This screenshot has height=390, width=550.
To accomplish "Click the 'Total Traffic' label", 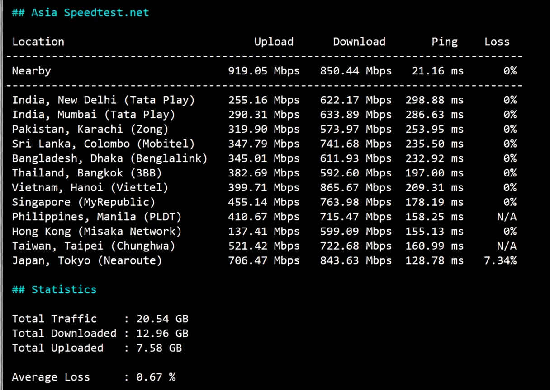I will pyautogui.click(x=54, y=319).
